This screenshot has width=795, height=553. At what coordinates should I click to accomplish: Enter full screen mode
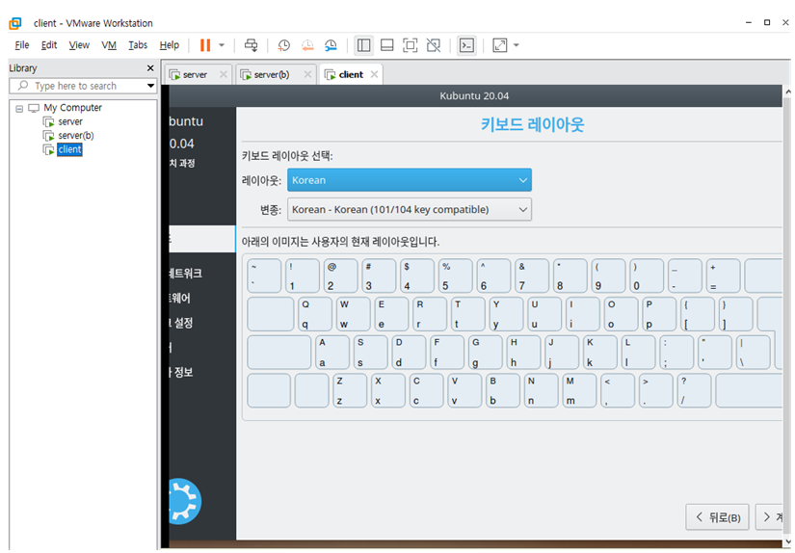(410, 45)
